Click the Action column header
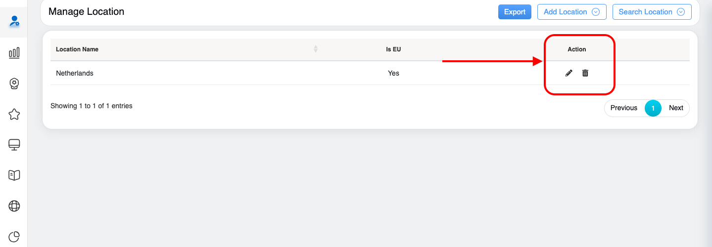This screenshot has width=712, height=247. 576,49
